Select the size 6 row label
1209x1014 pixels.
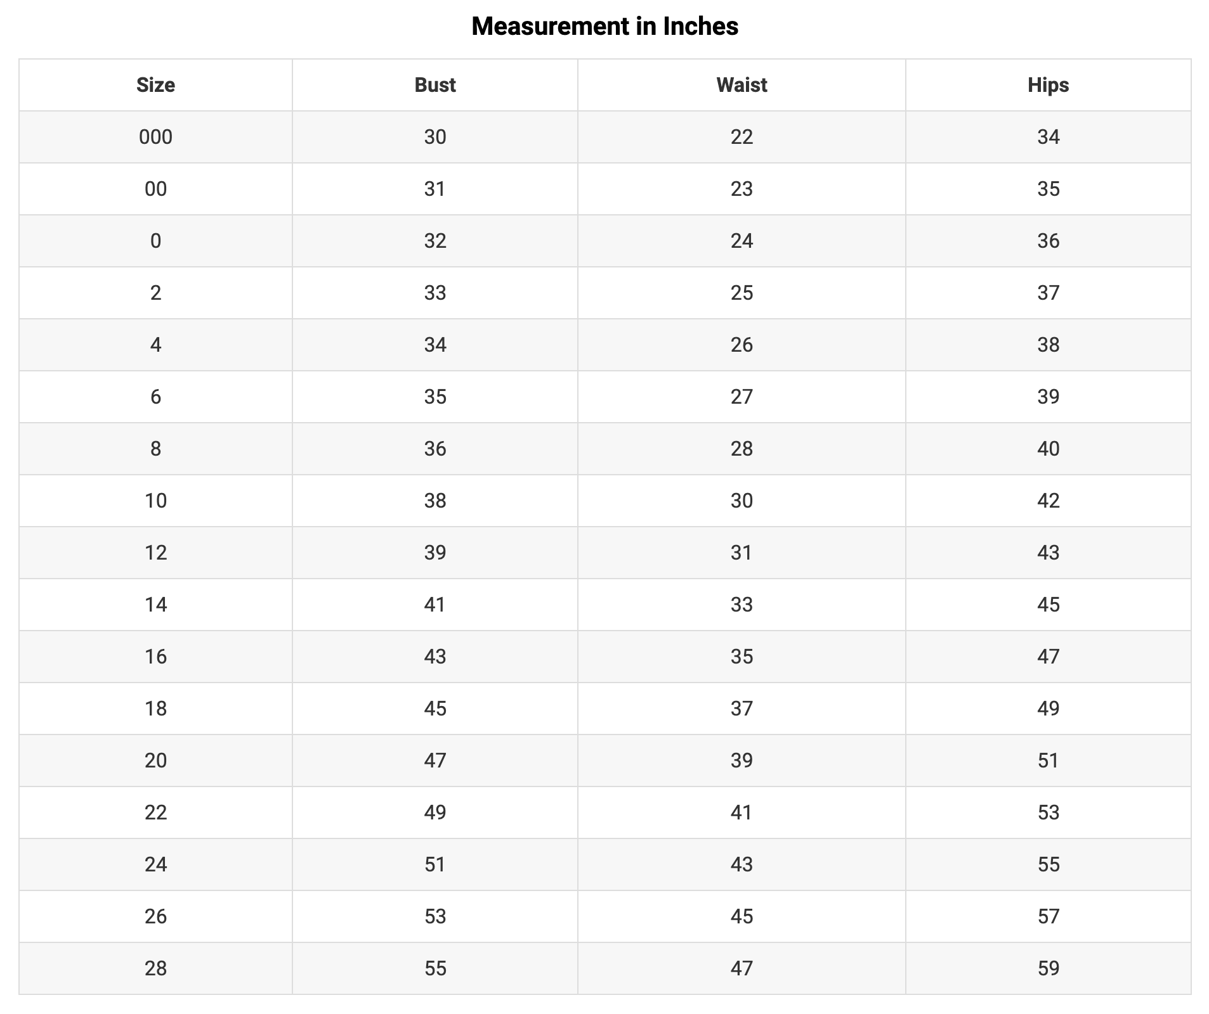pyautogui.click(x=155, y=397)
